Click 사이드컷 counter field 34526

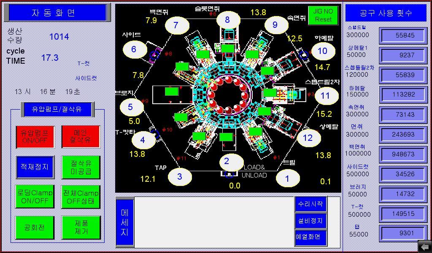point(403,174)
